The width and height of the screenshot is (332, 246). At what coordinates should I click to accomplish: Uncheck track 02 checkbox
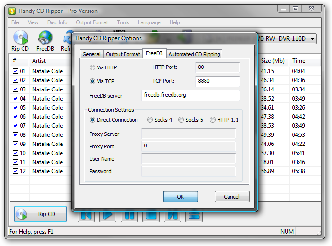point(15,80)
